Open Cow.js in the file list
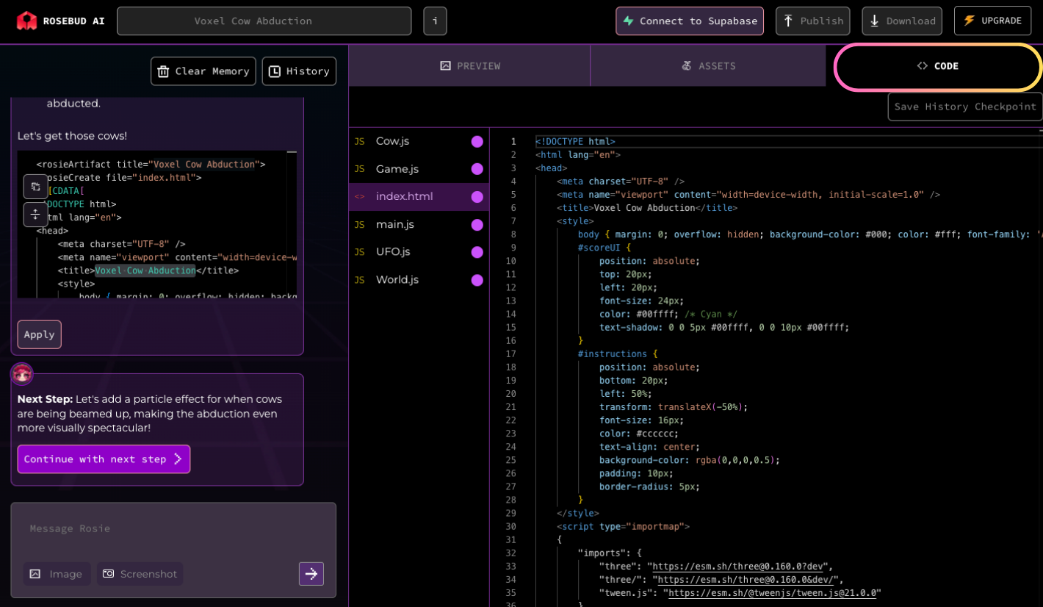Image resolution: width=1043 pixels, height=607 pixels. [419, 141]
